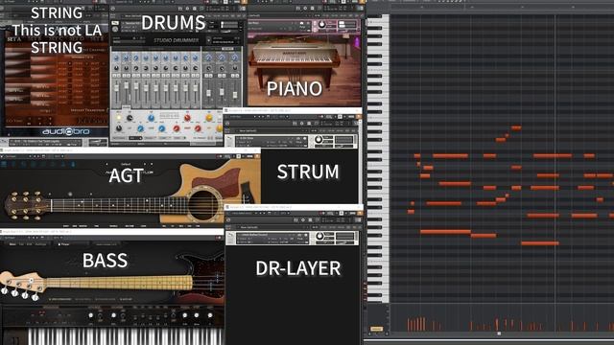Open preset dropdown arrow in DR-LAYER window toolbar
This screenshot has height=345, width=614.
point(255,213)
